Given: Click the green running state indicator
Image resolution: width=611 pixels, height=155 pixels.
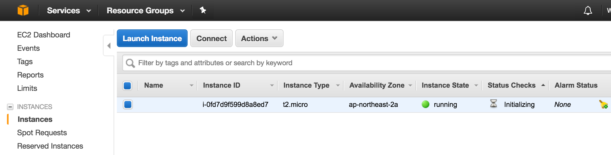Looking at the screenshot, I should (x=425, y=104).
